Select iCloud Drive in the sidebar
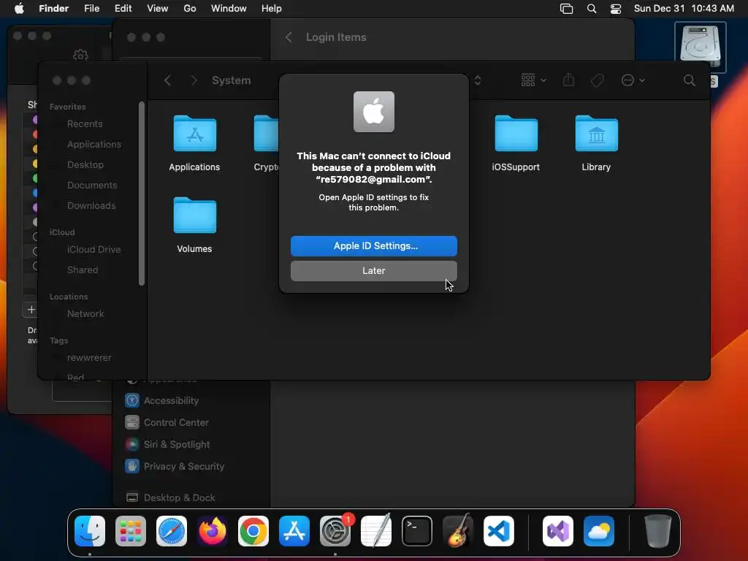Image resolution: width=748 pixels, height=561 pixels. (x=93, y=250)
